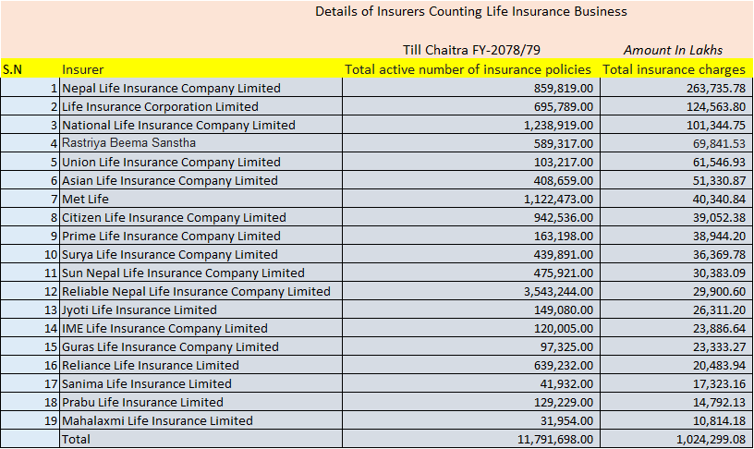
Task: Click charges value 10,814.18
Action: click(x=720, y=421)
